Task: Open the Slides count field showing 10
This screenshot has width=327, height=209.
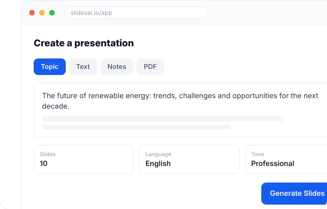Action: click(84, 159)
